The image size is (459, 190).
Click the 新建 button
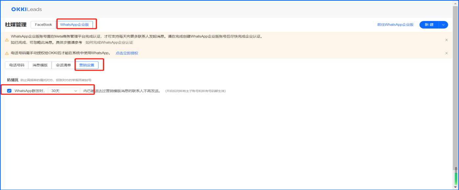(429, 25)
